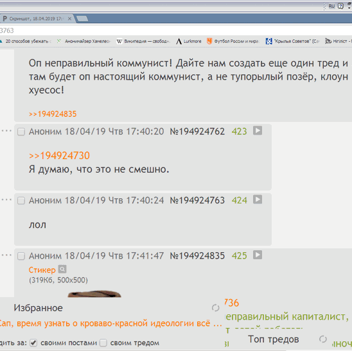Select checkbox of post №194924835
Image resolution: width=352 pixels, height=351 pixels.
point(21,256)
